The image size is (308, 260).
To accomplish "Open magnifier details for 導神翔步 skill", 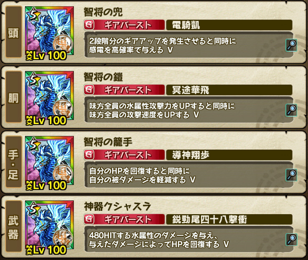I will pos(291,175).
